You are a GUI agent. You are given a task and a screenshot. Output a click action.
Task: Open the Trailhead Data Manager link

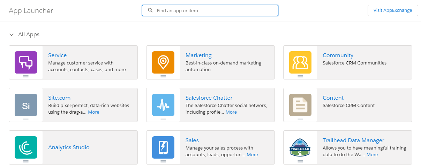[x=353, y=140]
